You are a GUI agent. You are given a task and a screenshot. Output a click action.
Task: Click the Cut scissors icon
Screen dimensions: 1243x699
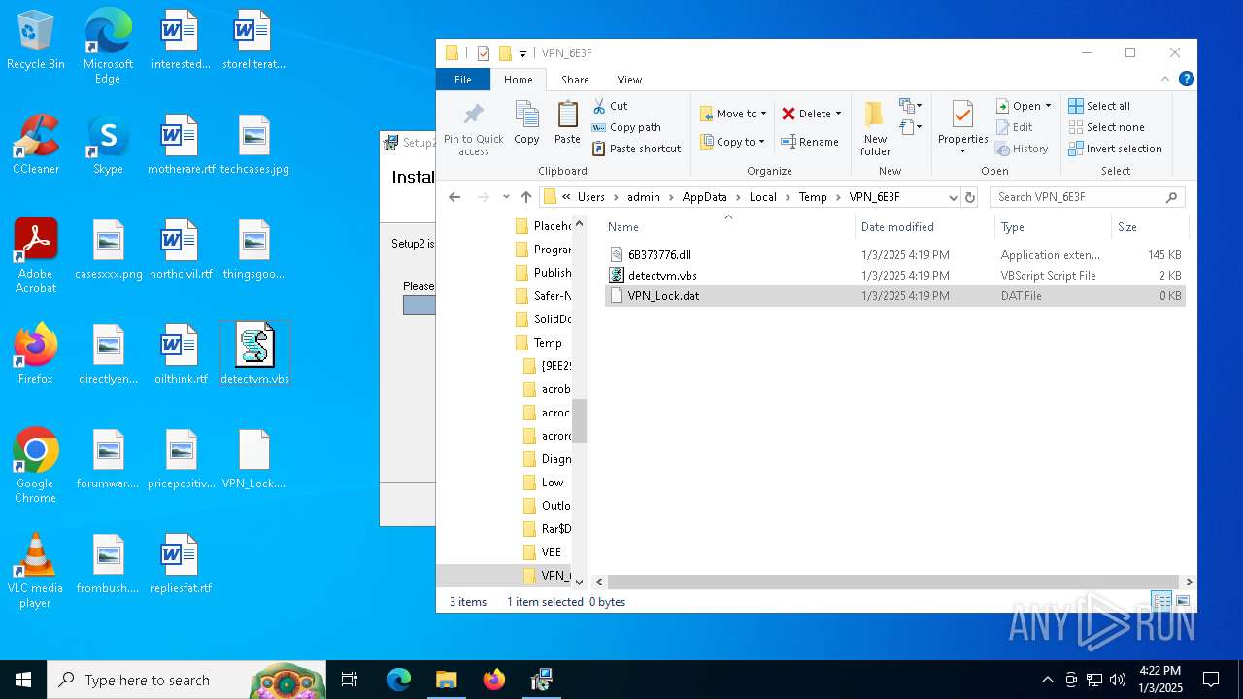(x=599, y=106)
